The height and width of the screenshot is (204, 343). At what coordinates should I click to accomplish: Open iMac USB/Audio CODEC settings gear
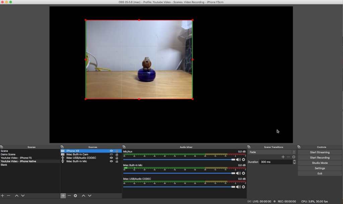(244, 187)
